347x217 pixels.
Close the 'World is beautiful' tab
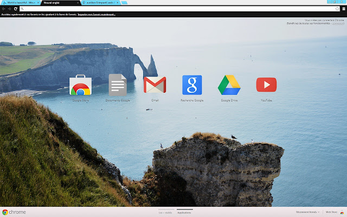coord(38,3)
